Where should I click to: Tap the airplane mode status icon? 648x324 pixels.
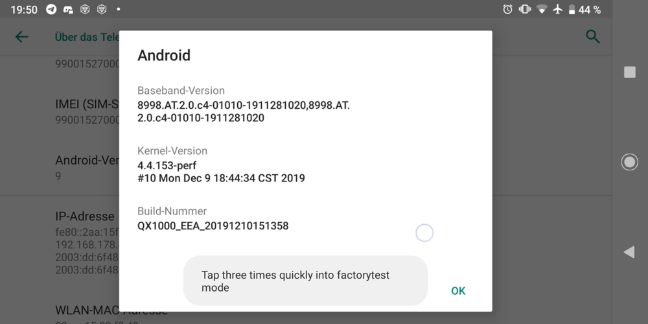(557, 10)
